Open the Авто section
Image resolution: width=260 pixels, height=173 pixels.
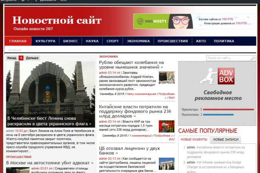201,41
